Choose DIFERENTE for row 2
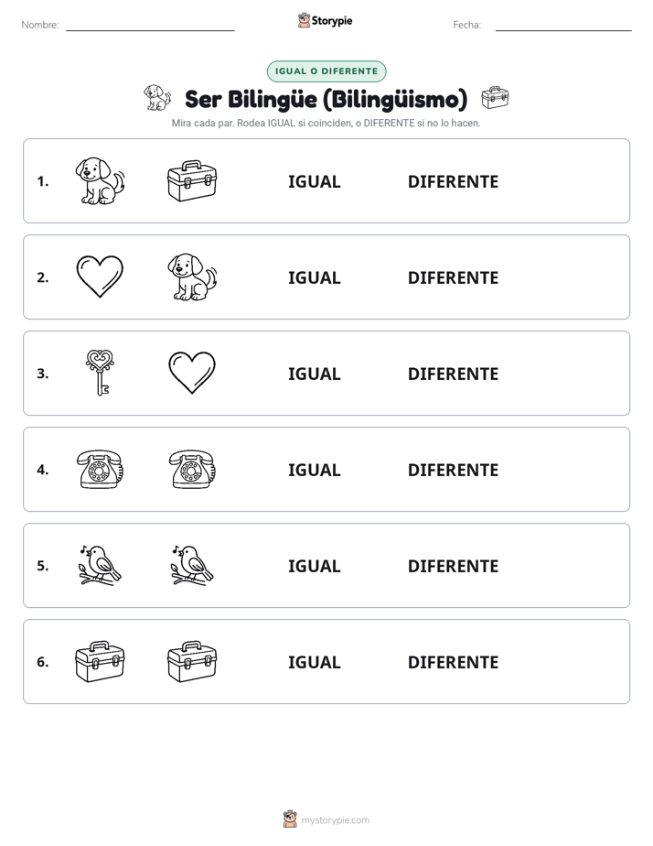Viewport: 653px width, 846px height. point(453,277)
